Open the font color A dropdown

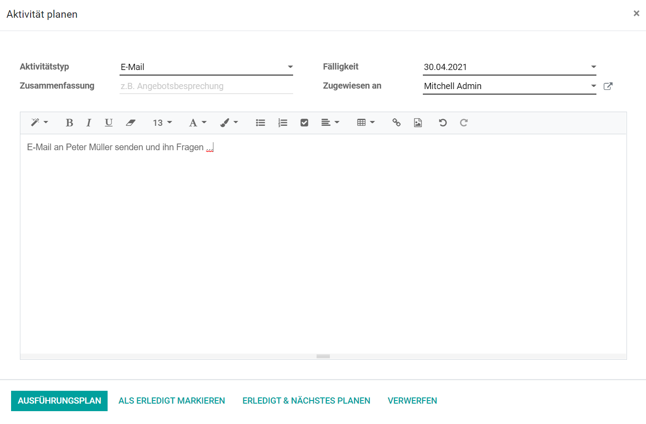tap(197, 123)
